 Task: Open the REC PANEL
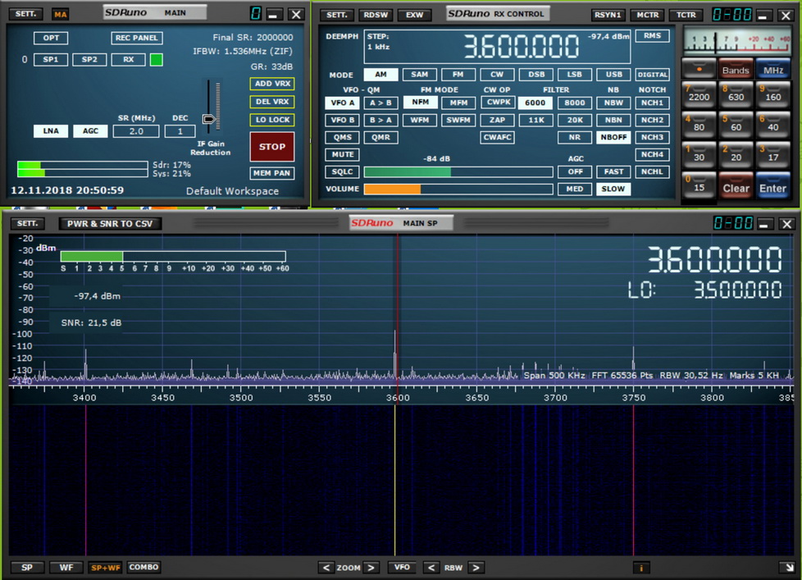pos(137,38)
